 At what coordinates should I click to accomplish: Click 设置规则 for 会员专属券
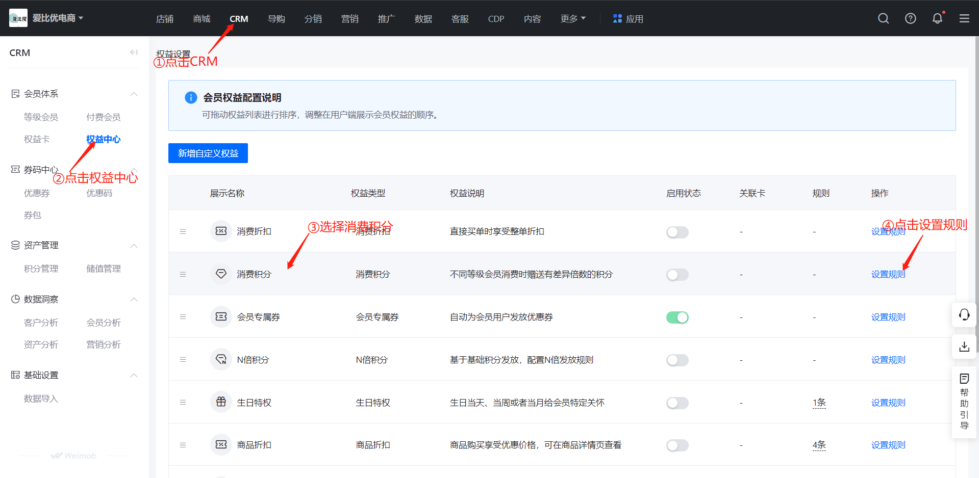[x=888, y=317]
